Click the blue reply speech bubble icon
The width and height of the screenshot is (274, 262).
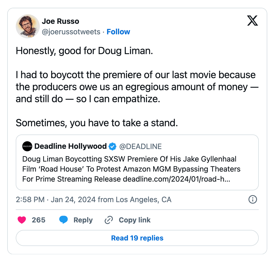point(63,220)
